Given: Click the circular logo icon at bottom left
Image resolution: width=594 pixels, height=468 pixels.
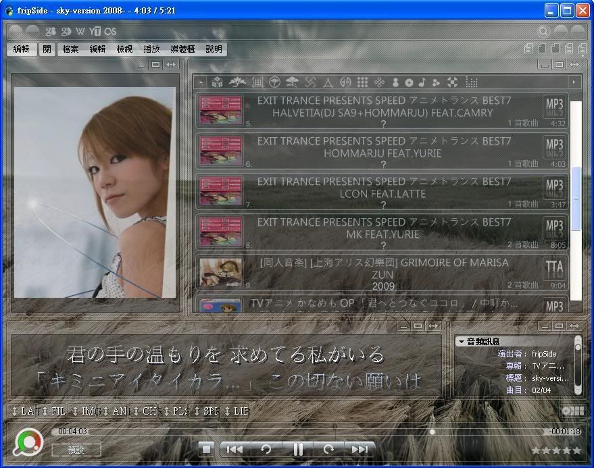Looking at the screenshot, I should pos(28,442).
